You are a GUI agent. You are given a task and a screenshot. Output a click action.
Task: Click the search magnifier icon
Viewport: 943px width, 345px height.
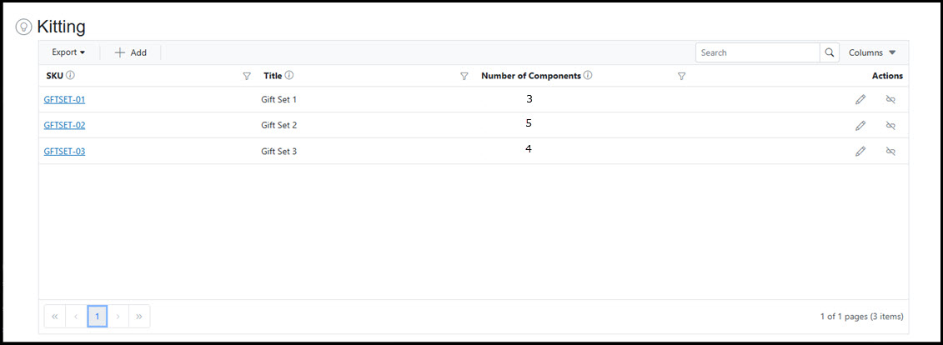(x=830, y=52)
